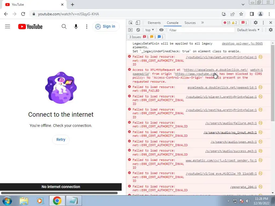Open YouTube search icon

point(64,27)
